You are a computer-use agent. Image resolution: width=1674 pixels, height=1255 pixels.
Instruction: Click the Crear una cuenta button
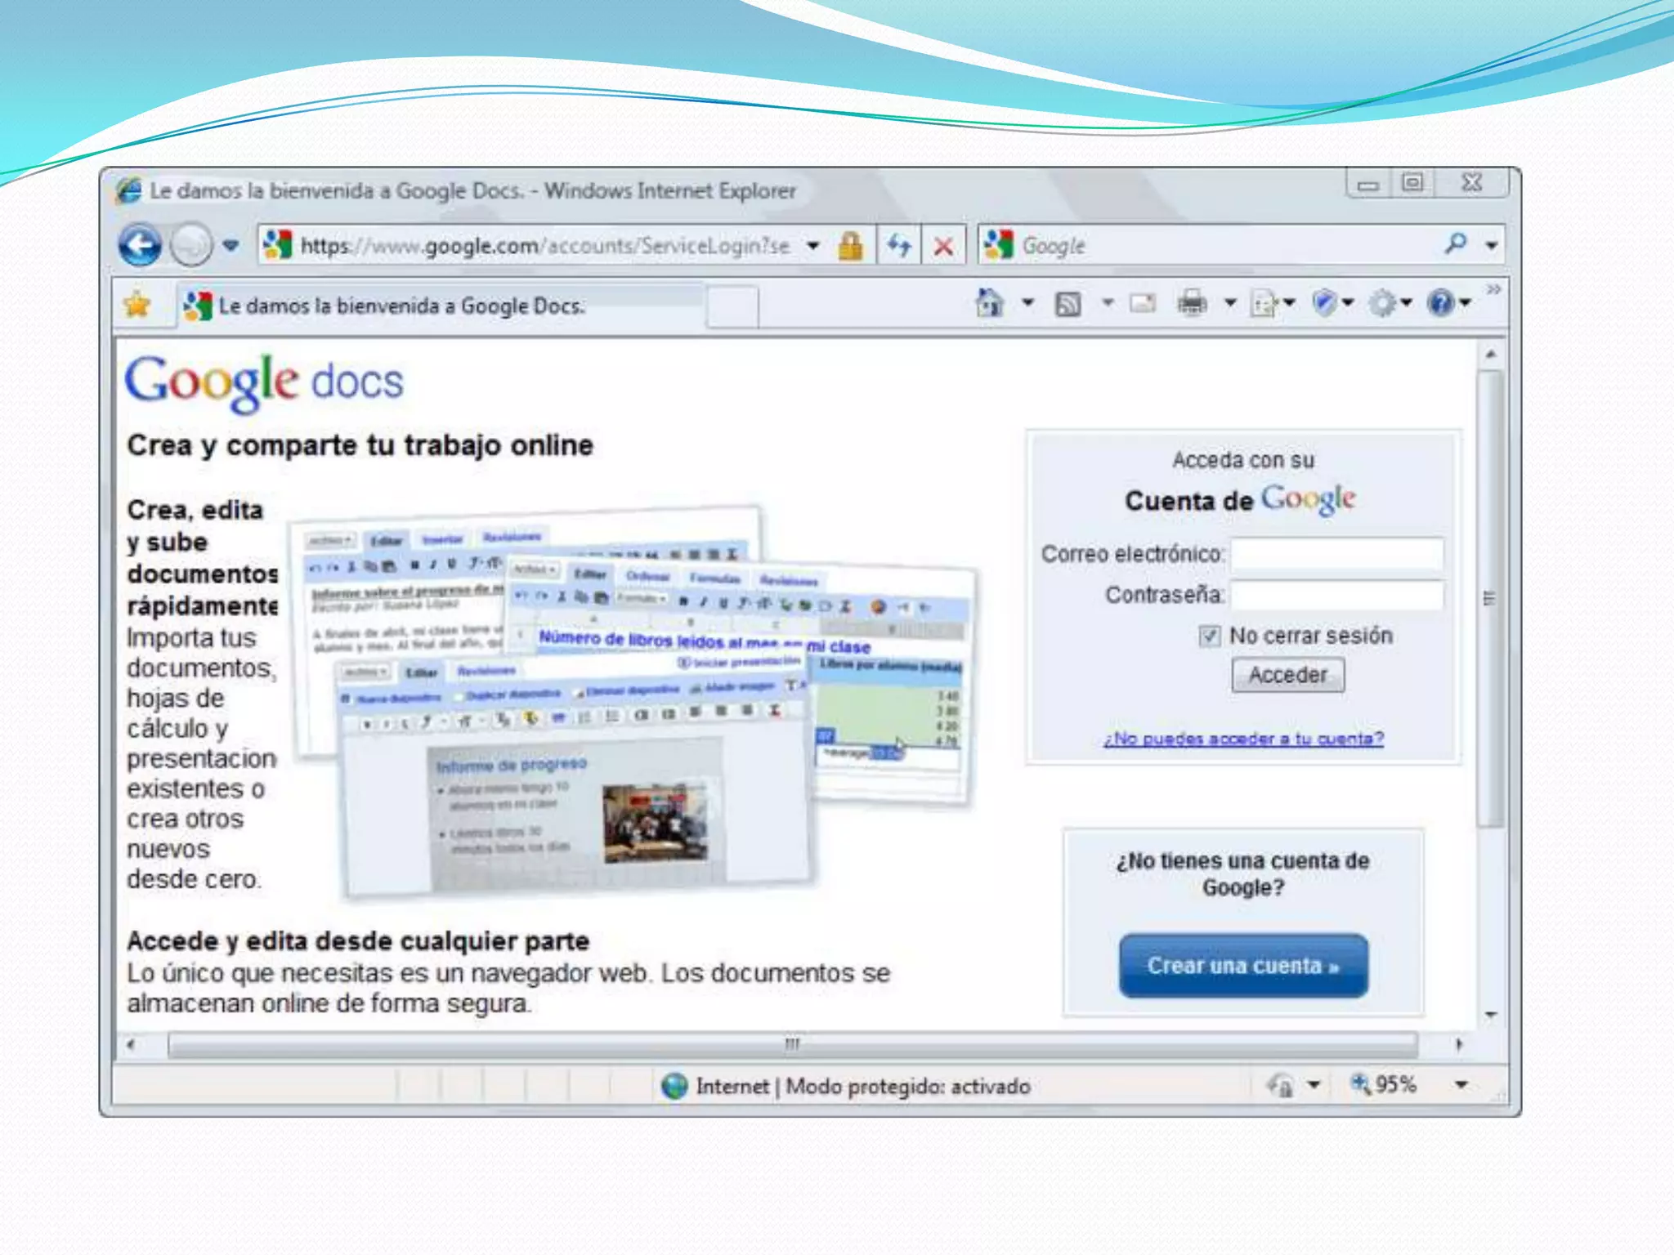click(x=1242, y=966)
